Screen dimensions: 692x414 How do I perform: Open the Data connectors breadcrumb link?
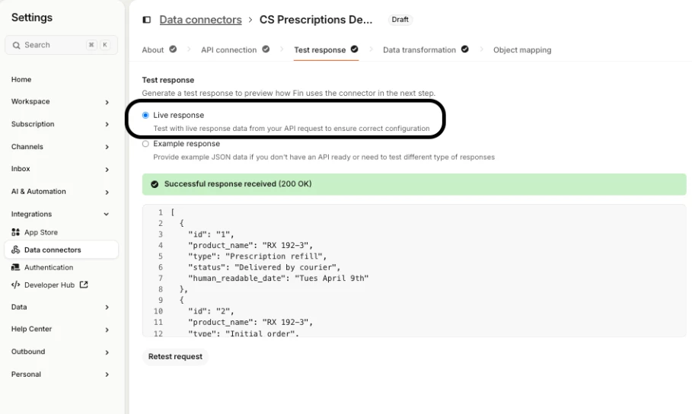point(200,20)
